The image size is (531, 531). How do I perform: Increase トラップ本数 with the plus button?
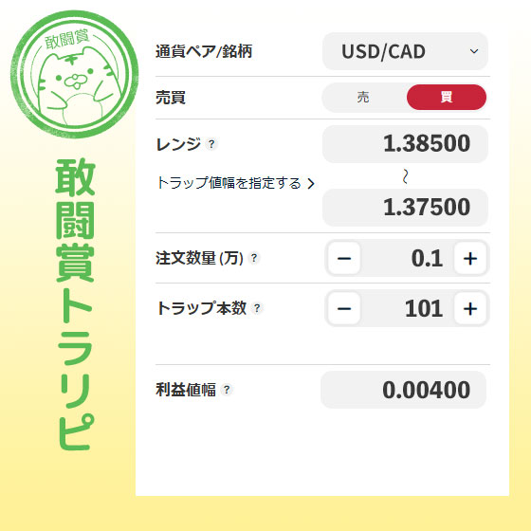point(470,308)
